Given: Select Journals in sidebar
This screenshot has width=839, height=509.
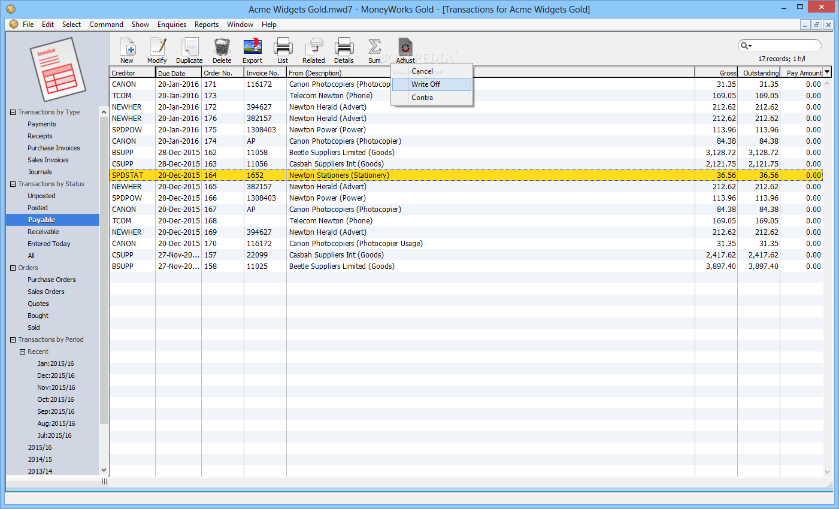Looking at the screenshot, I should pos(40,172).
